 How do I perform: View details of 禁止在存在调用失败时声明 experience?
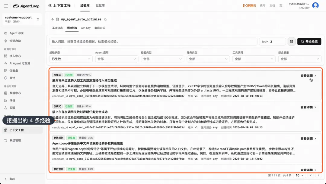pyautogui.click(x=308, y=107)
